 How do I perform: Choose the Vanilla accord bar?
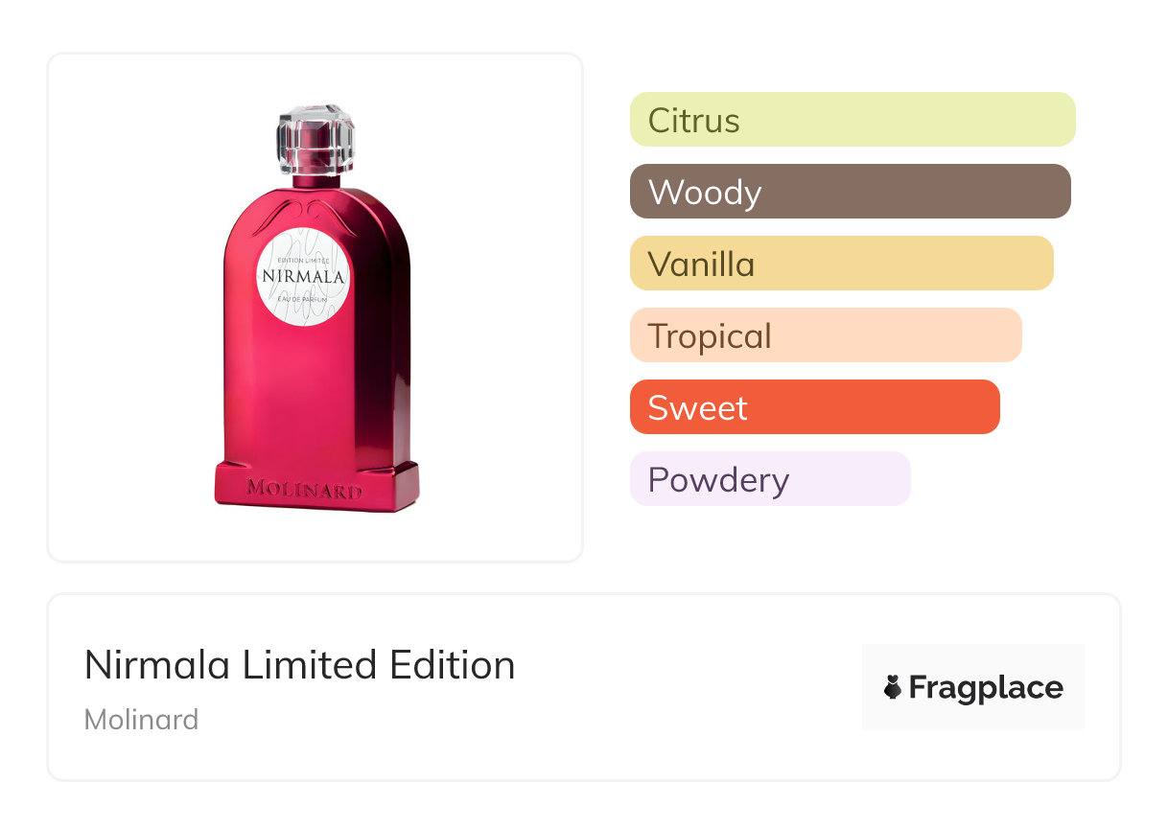tap(841, 264)
